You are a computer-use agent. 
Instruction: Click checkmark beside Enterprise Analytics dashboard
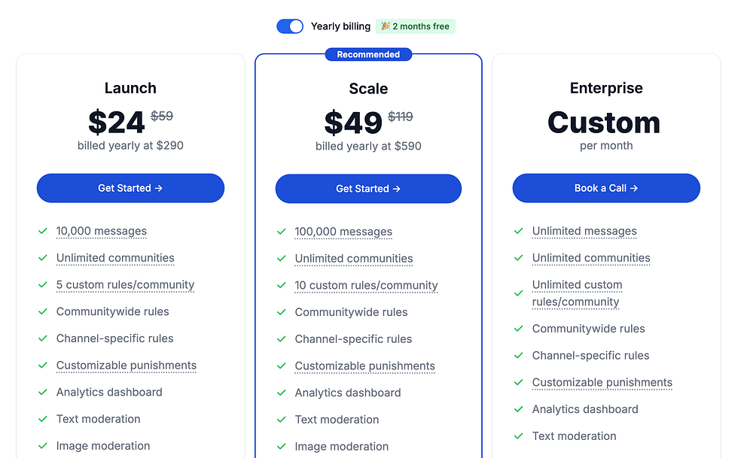[x=519, y=409]
